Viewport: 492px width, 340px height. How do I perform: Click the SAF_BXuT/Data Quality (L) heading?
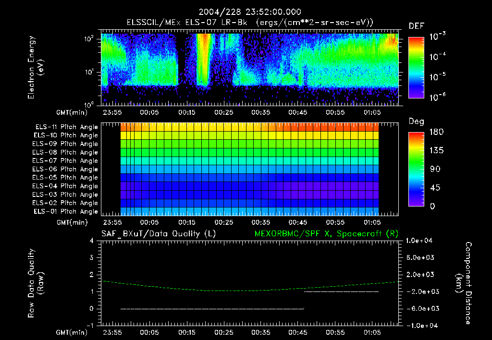[x=159, y=234]
